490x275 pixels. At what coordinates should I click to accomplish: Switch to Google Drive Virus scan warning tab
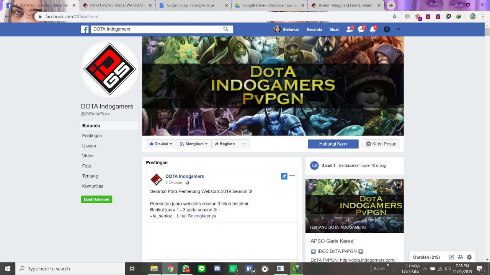click(x=270, y=5)
